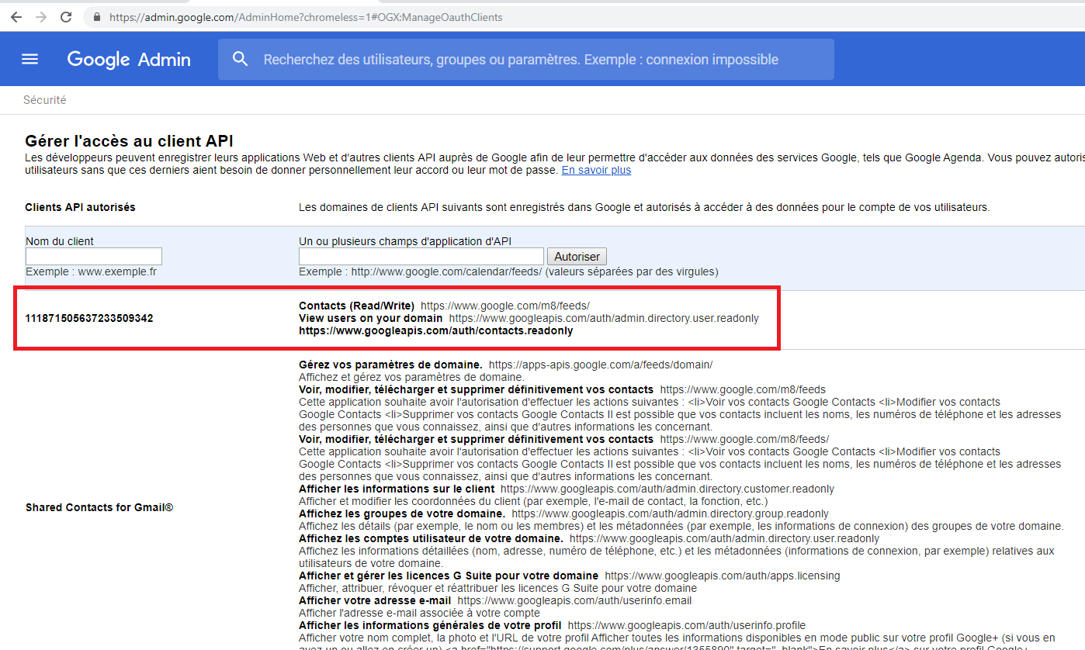1085x650 pixels.
Task: Open the navigation hamburger menu
Action: coord(29,58)
